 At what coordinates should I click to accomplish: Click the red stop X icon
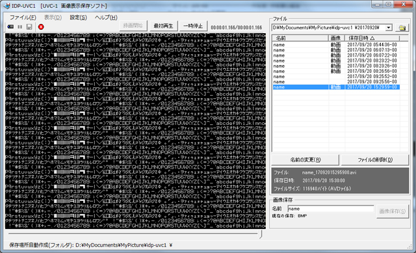point(41,27)
